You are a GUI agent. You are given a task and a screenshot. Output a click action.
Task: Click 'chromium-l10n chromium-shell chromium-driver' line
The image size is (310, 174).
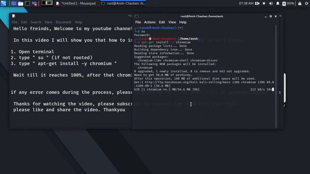coord(178,60)
